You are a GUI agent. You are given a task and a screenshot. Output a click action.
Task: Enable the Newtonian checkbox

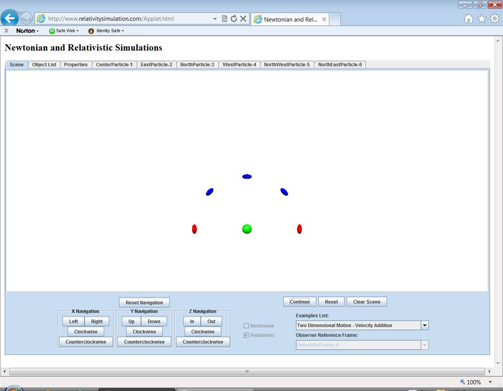246,326
